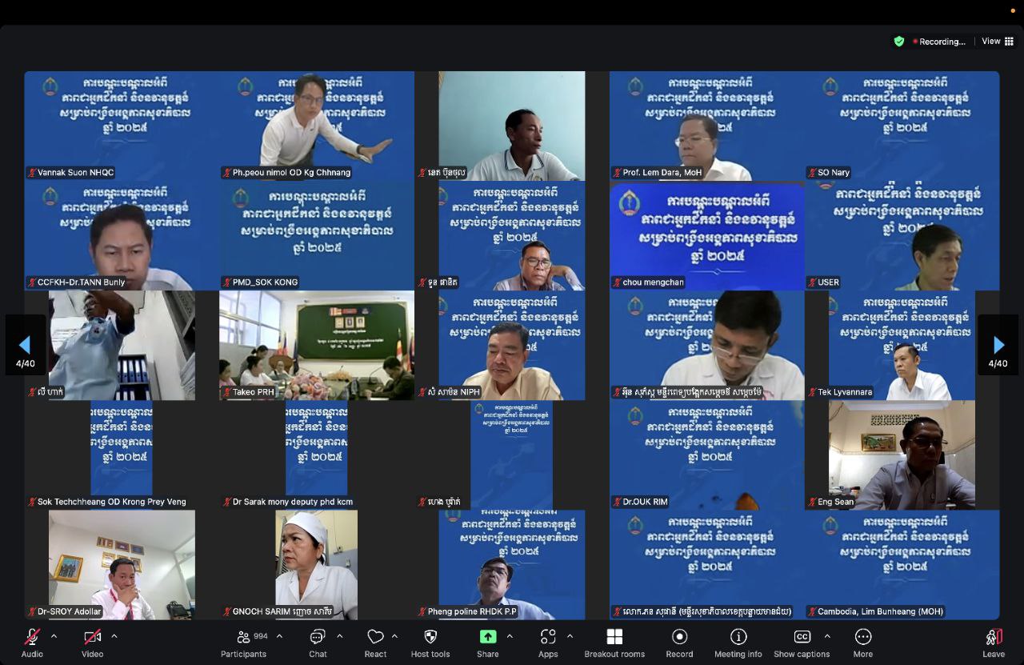The height and width of the screenshot is (665, 1024).
Task: Expand caption options arrow beside Show captions
Action: pyautogui.click(x=827, y=636)
